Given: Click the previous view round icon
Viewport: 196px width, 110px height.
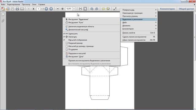Looking at the screenshot, I should tap(46, 9).
